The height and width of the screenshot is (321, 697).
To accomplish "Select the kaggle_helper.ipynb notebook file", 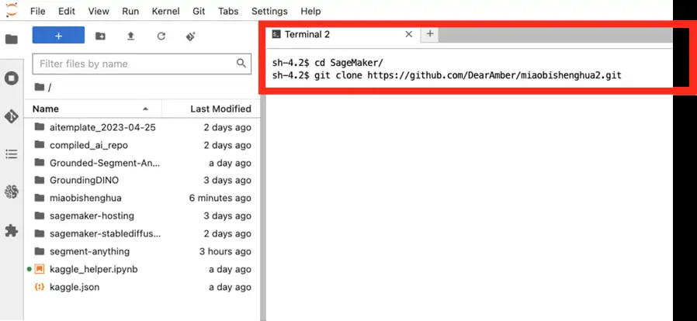I will 93,269.
